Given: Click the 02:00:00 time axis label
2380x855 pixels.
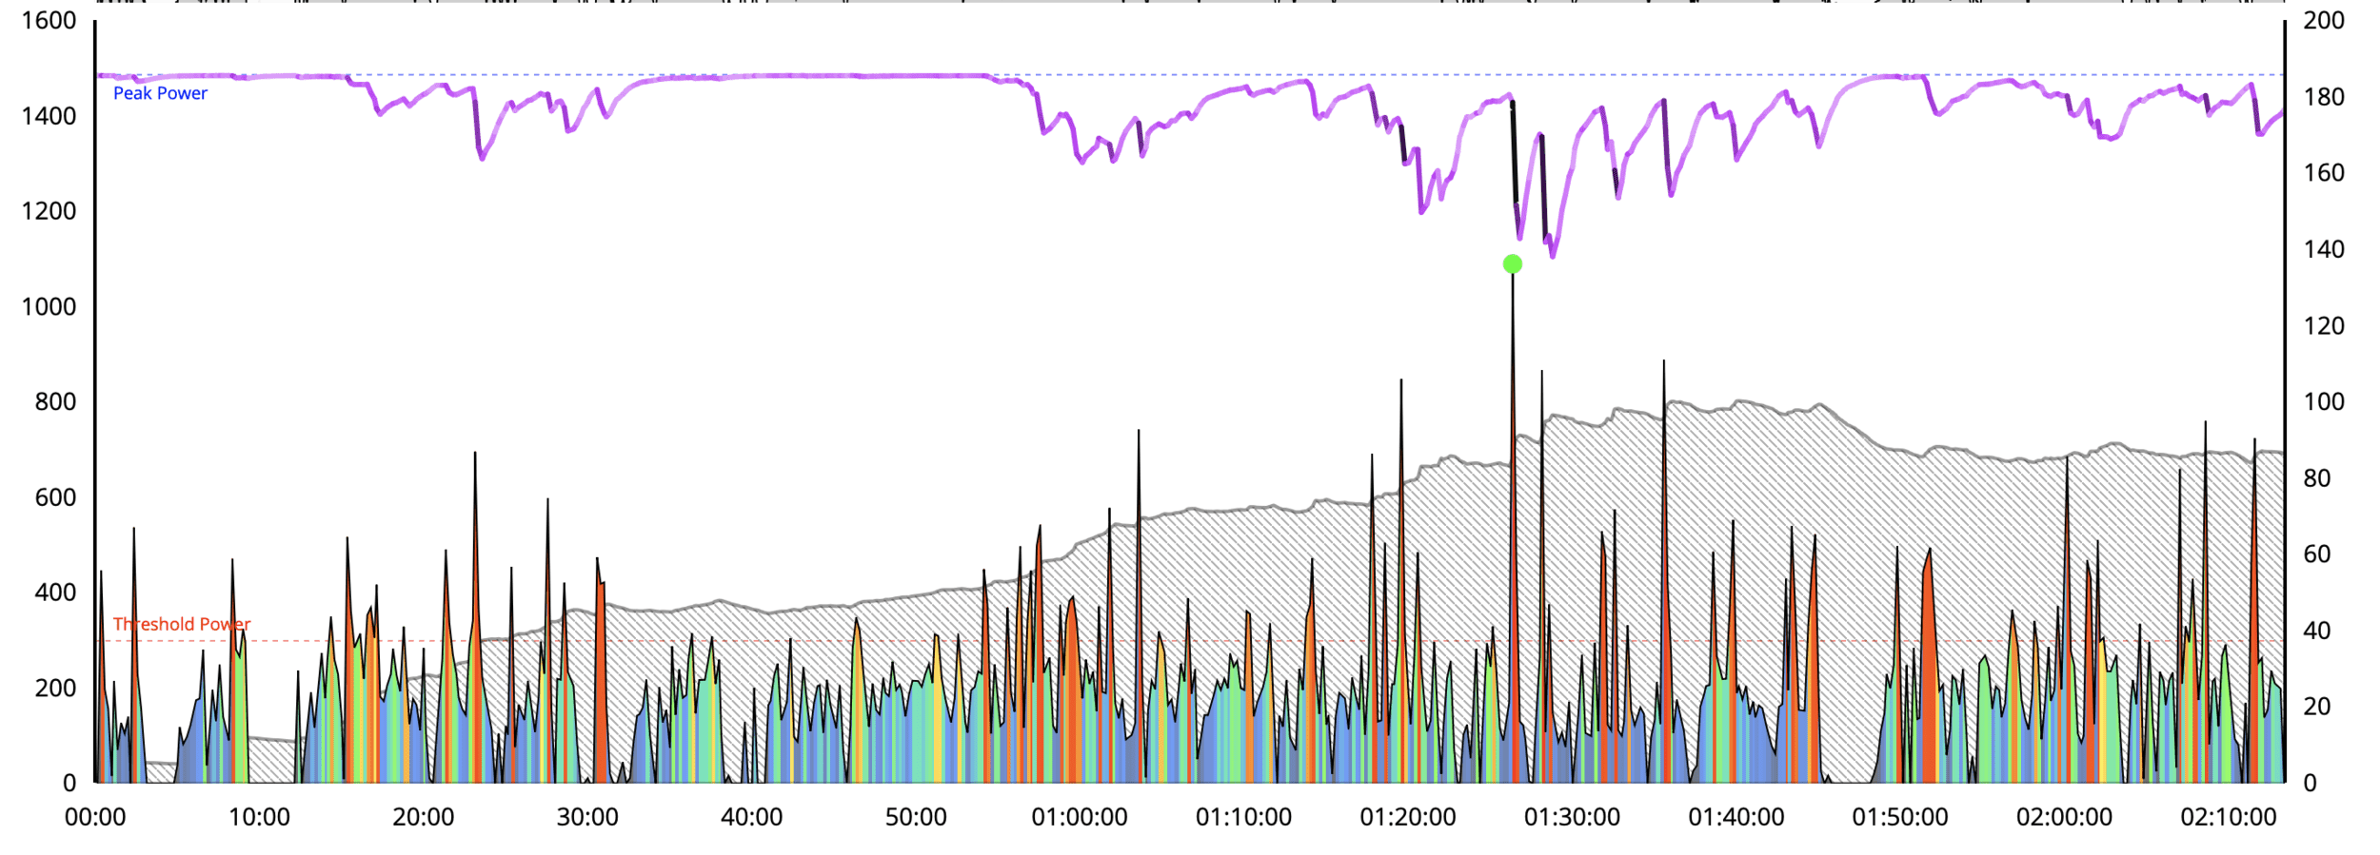Looking at the screenshot, I should (2064, 817).
